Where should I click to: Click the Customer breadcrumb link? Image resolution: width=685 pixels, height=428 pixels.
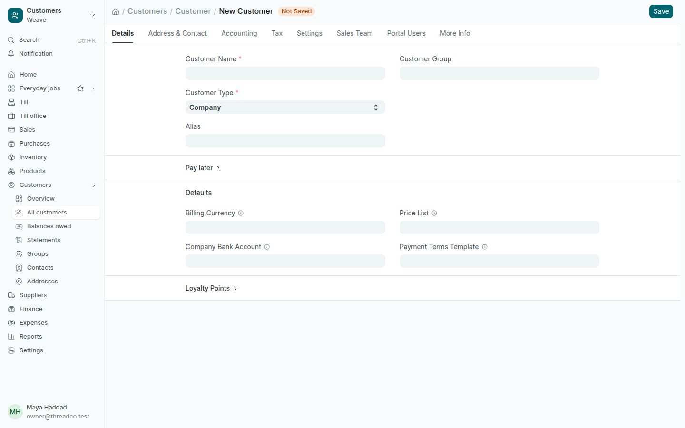click(x=193, y=11)
